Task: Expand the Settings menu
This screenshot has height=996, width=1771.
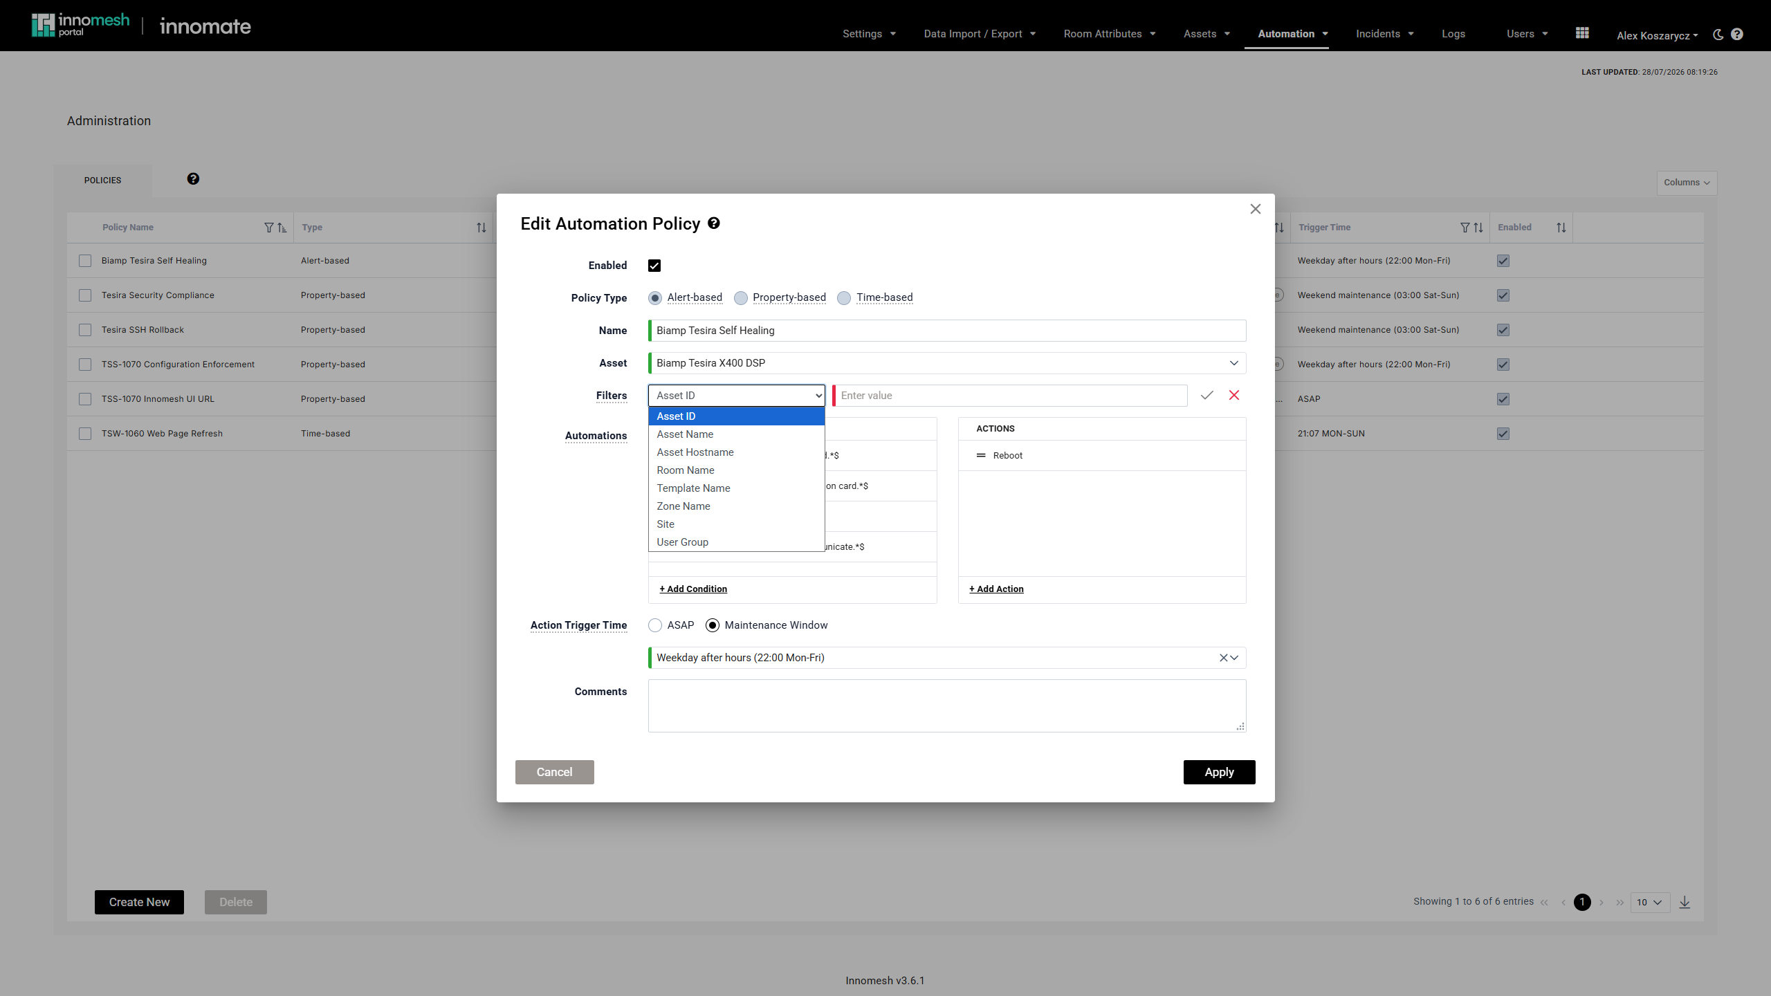Action: (x=869, y=34)
